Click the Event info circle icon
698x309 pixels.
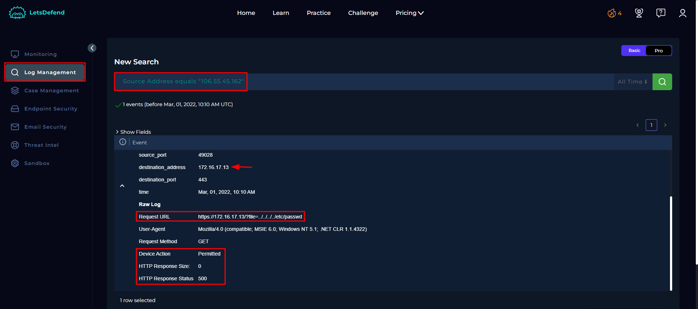pyautogui.click(x=123, y=142)
